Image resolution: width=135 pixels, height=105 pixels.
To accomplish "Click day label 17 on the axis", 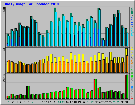I will (71, 102).
